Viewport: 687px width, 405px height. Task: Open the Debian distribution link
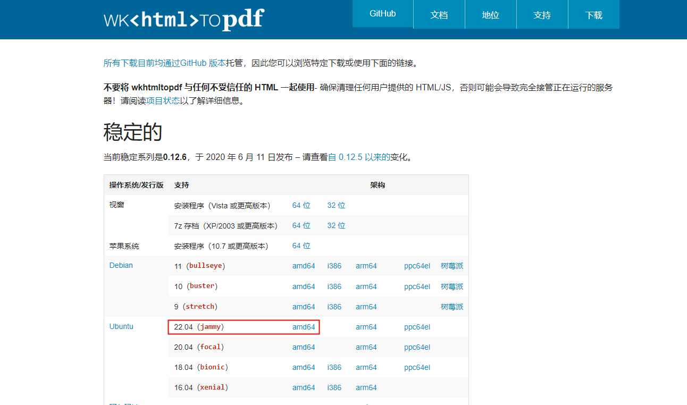tap(121, 265)
